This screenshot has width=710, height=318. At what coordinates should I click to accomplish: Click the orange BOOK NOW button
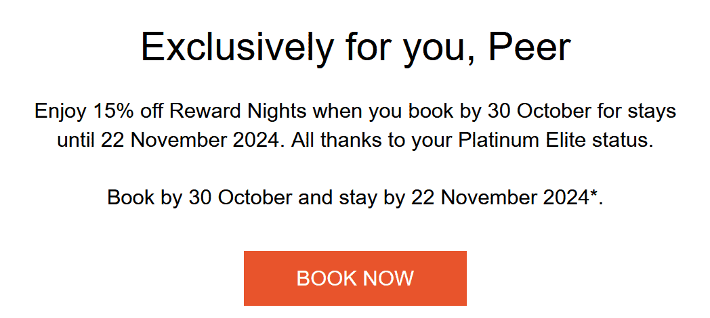[x=355, y=278]
